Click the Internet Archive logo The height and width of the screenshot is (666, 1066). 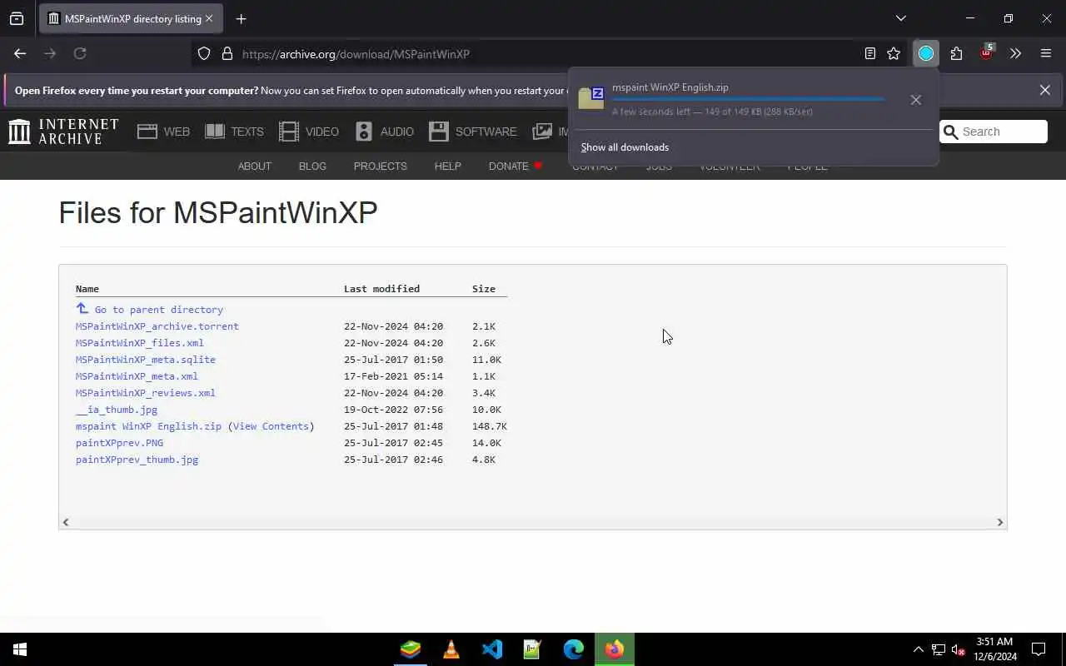point(63,131)
